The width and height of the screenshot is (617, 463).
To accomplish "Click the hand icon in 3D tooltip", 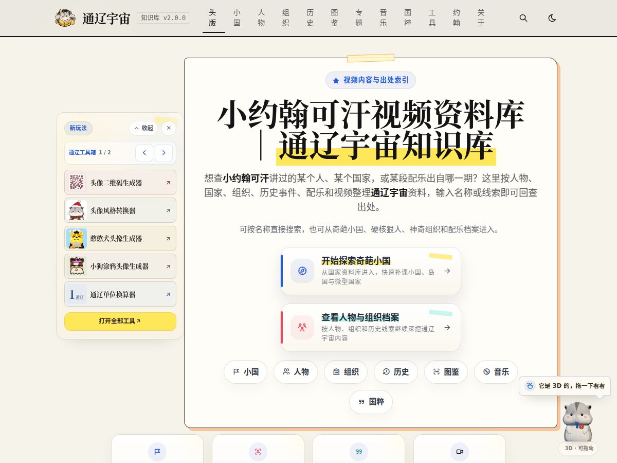I will click(x=530, y=386).
